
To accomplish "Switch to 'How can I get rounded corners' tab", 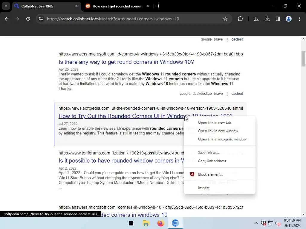I will tap(117, 6).
